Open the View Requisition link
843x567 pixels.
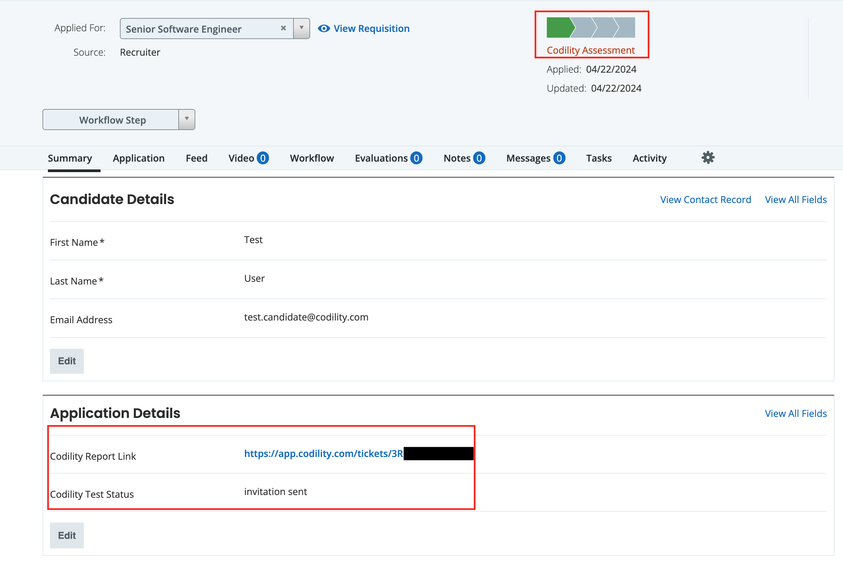coord(372,28)
